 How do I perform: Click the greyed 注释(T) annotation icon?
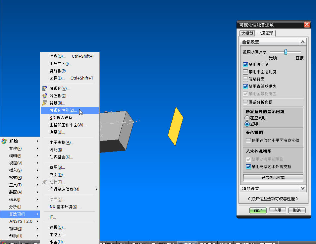point(44,182)
